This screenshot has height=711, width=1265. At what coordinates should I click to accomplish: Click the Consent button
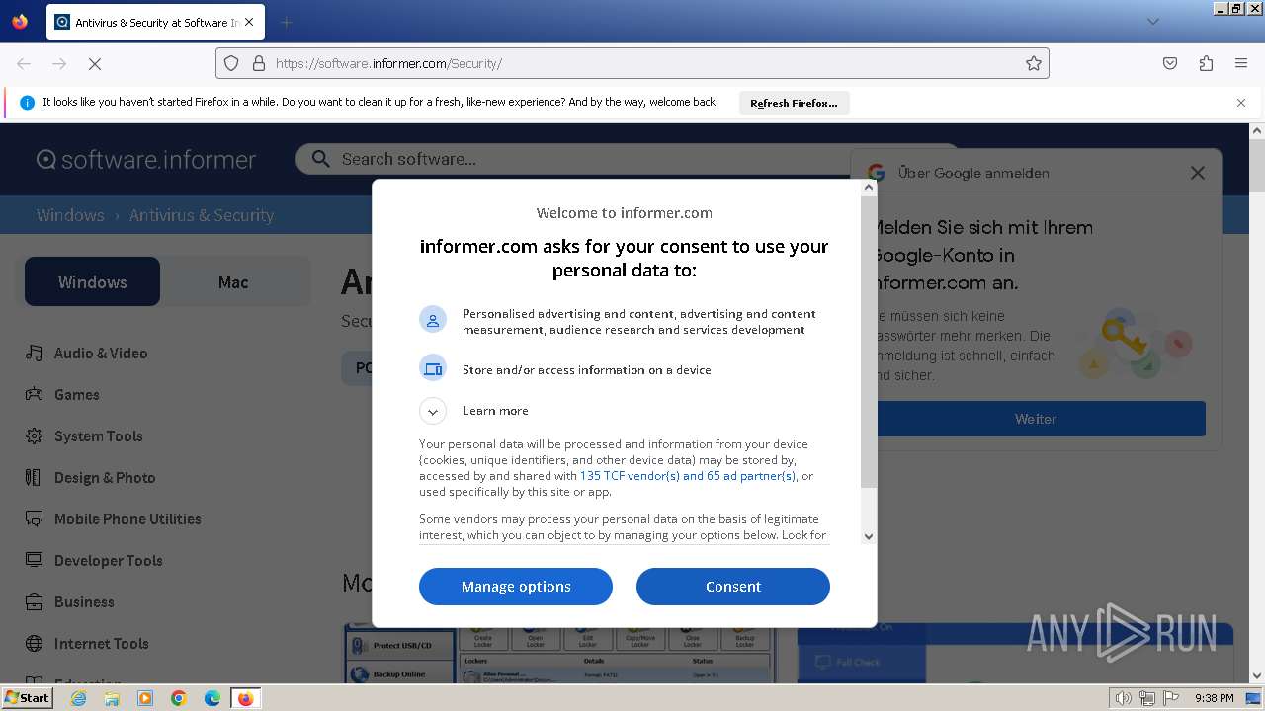click(x=733, y=587)
